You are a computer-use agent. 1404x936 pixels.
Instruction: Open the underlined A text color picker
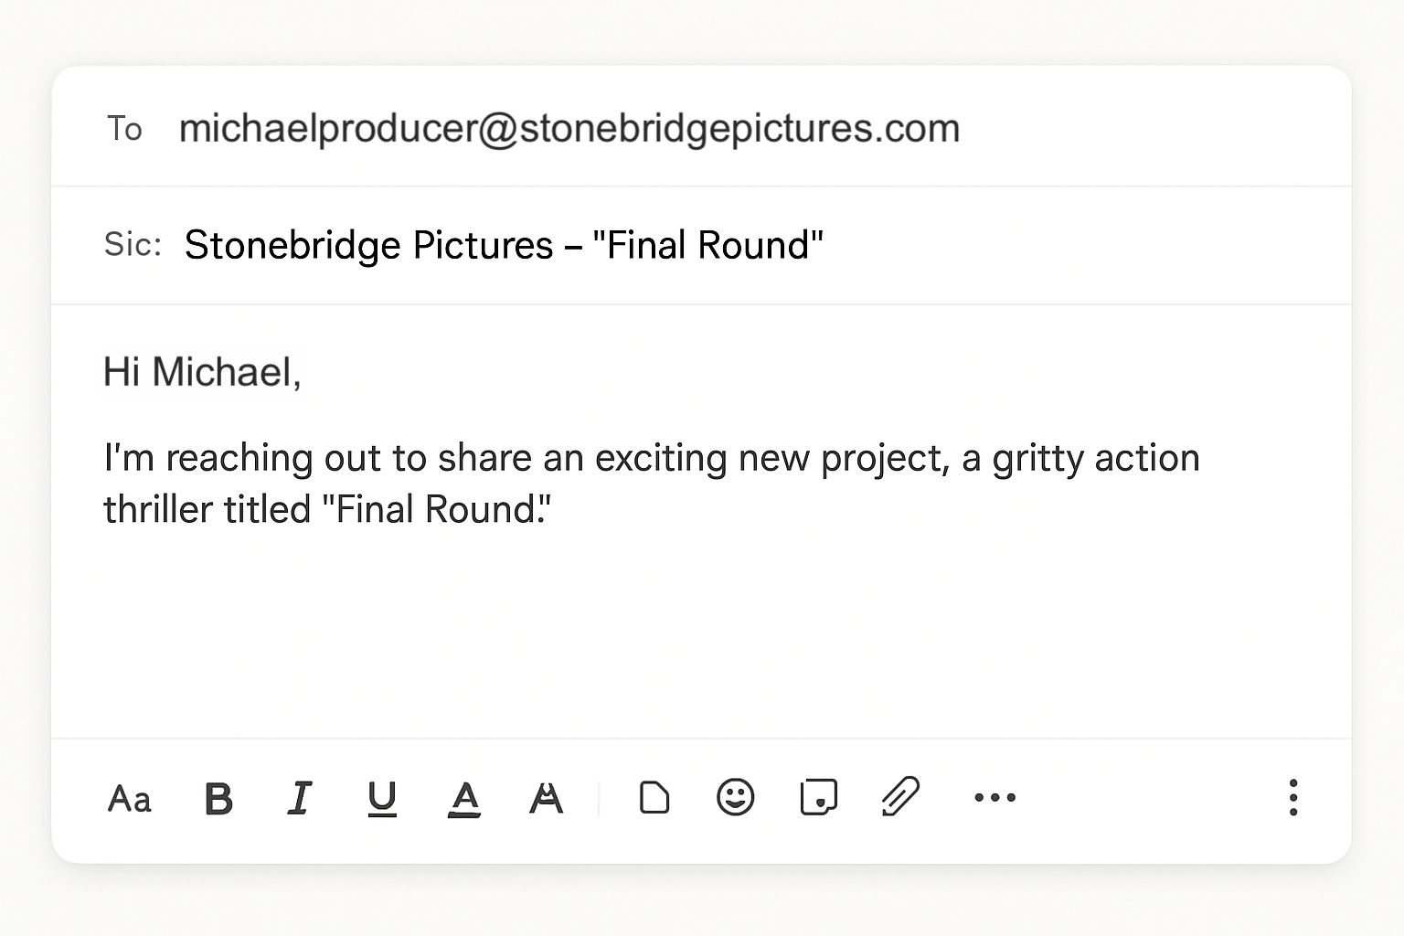click(464, 798)
